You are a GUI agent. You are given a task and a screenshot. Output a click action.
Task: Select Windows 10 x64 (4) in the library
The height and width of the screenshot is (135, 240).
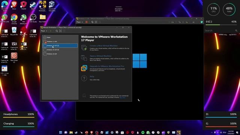point(60,50)
